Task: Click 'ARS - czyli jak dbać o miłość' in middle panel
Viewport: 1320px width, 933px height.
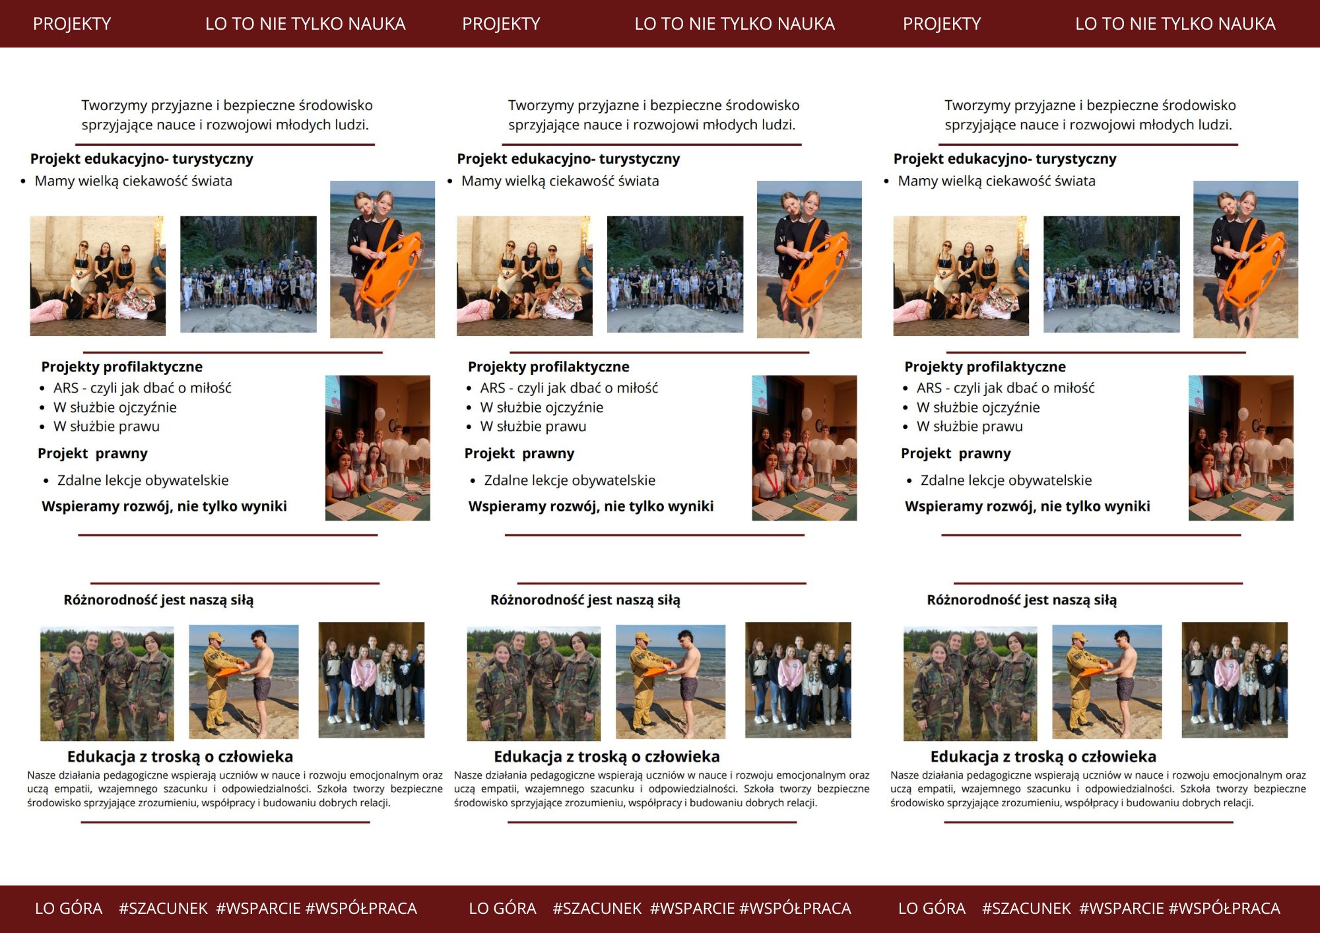Action: tap(569, 388)
